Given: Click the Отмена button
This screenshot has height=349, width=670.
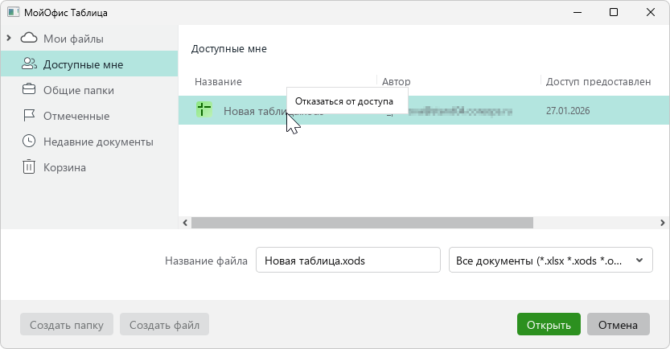Looking at the screenshot, I should 619,324.
